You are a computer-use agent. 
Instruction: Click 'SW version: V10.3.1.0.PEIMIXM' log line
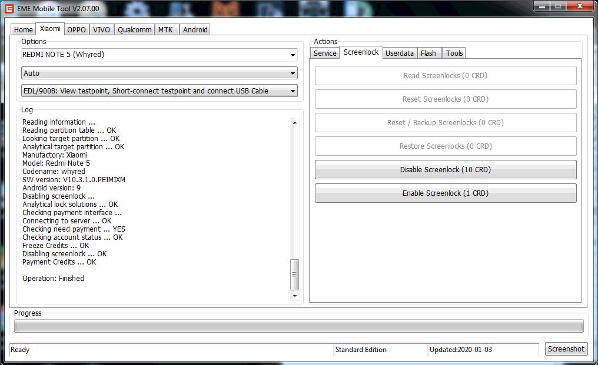coord(74,180)
